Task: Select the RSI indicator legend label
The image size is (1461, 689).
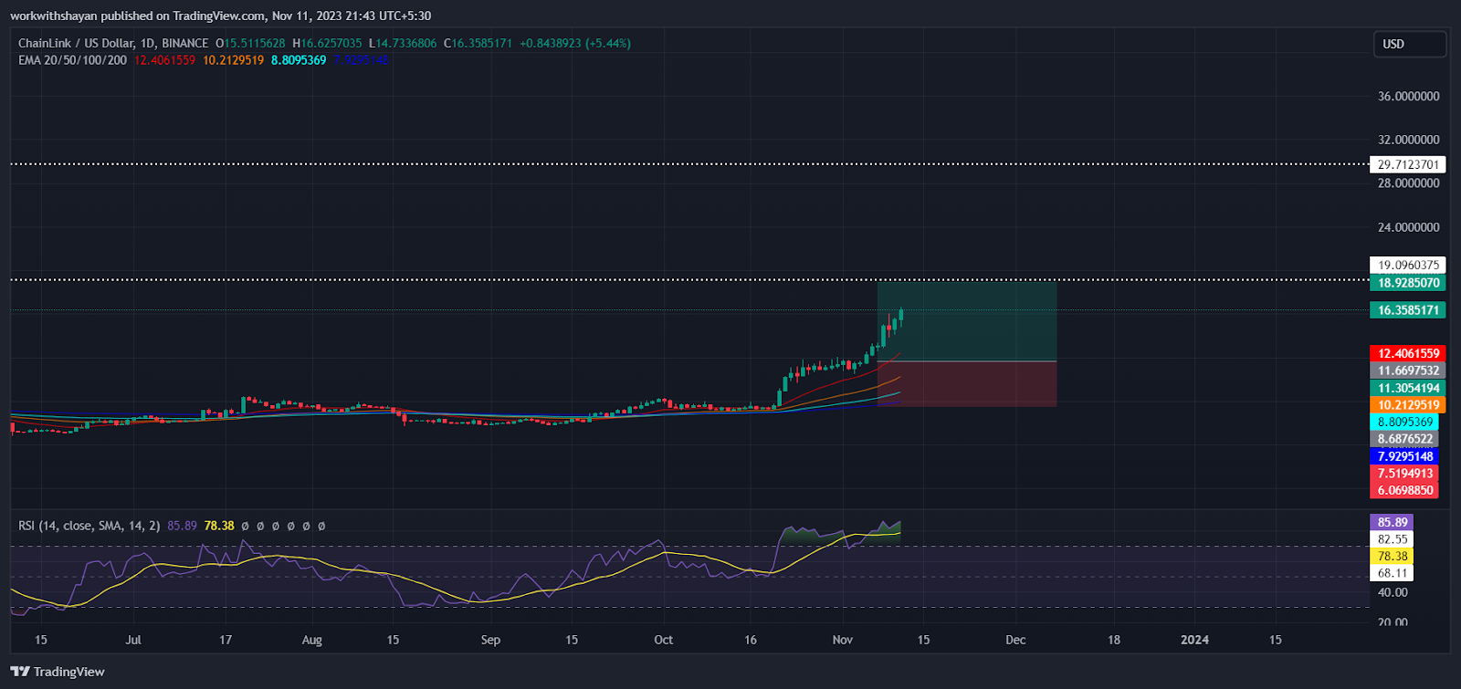Action: pos(89,526)
